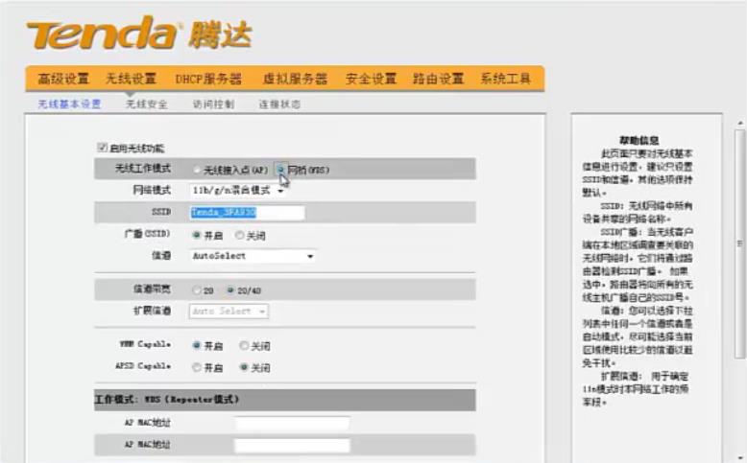
Task: Choose the 20 channel bandwidth option
Action: tap(197, 289)
